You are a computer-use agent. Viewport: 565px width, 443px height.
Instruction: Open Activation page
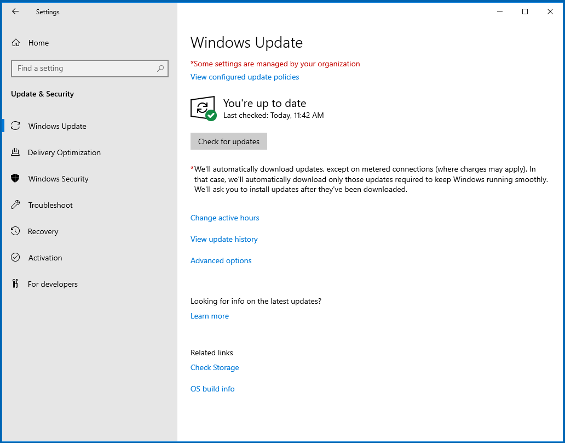pos(89,258)
